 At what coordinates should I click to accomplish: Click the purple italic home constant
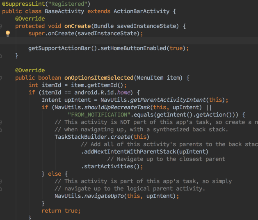coord(123,92)
